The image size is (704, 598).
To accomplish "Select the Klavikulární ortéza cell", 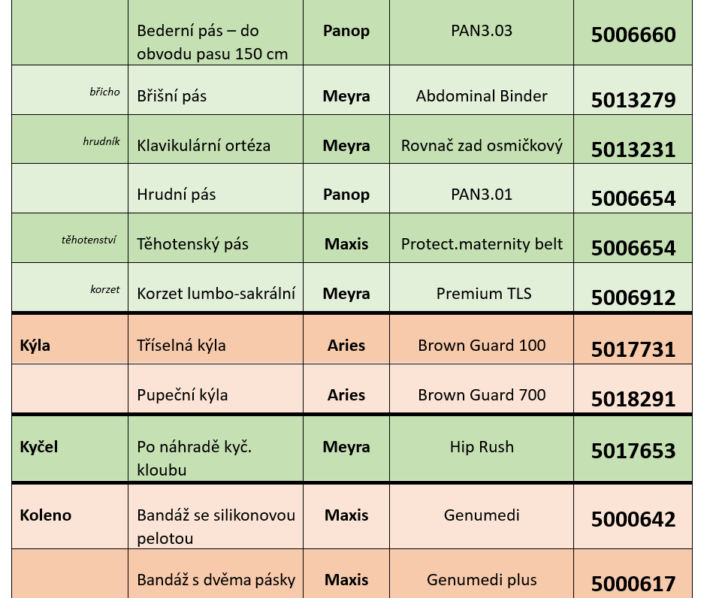I will pyautogui.click(x=216, y=139).
